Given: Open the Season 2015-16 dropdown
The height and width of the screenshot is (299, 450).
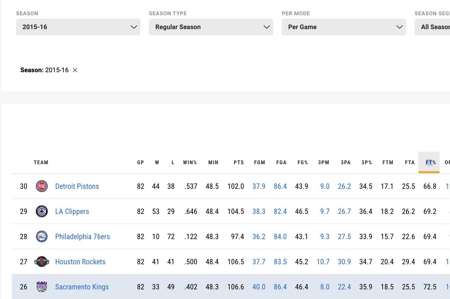Looking at the screenshot, I should tap(78, 27).
